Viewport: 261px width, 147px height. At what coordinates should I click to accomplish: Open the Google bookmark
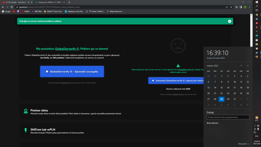[x=6, y=11]
